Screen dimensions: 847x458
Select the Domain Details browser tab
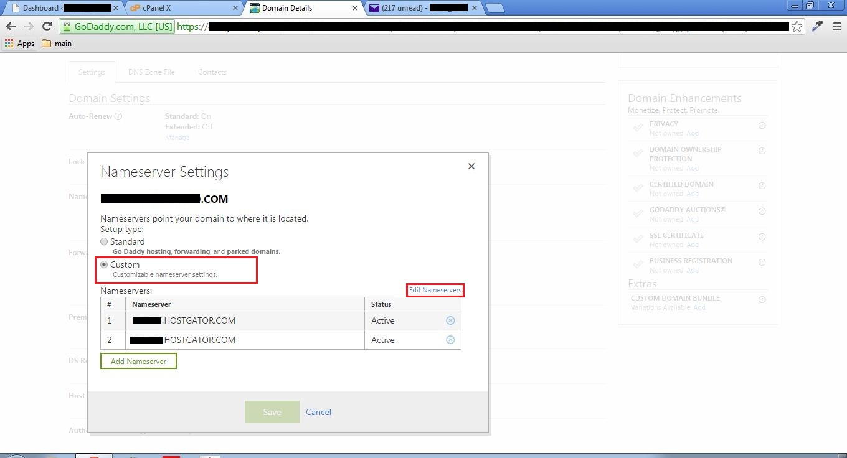coord(302,8)
